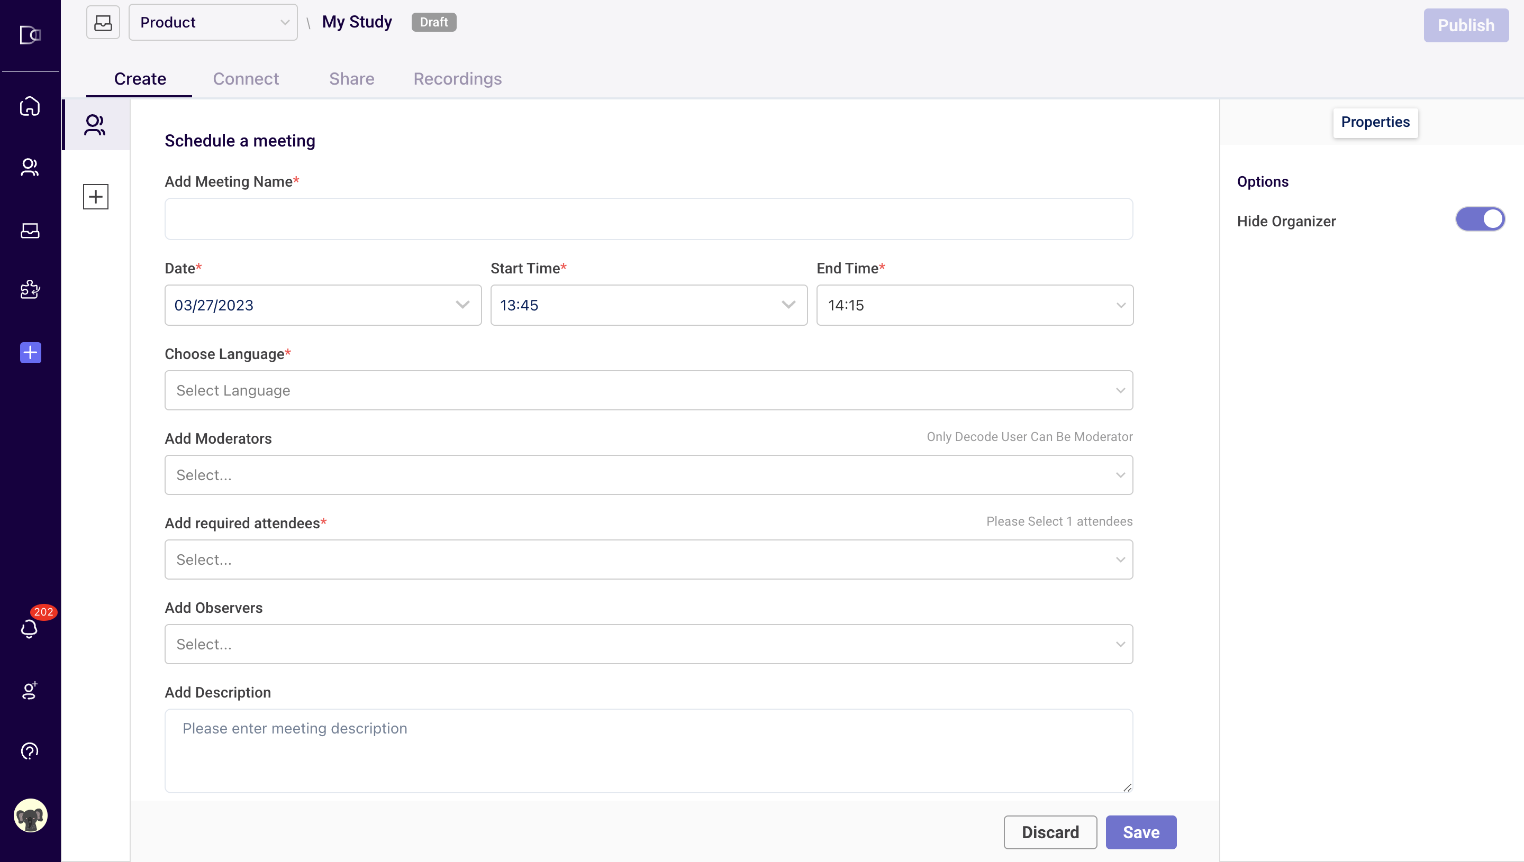Select the meeting participants block icon
The image size is (1524, 862).
pyautogui.click(x=95, y=125)
